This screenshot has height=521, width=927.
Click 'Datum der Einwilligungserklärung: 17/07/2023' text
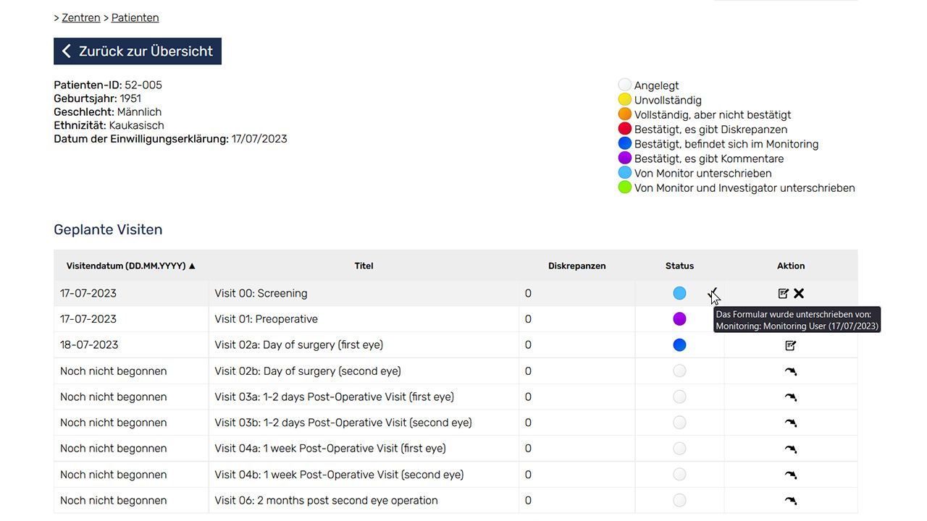pyautogui.click(x=170, y=139)
